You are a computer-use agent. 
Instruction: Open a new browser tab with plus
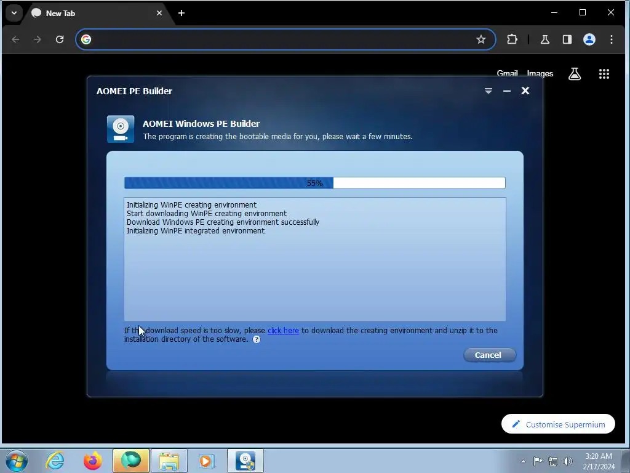coord(181,14)
